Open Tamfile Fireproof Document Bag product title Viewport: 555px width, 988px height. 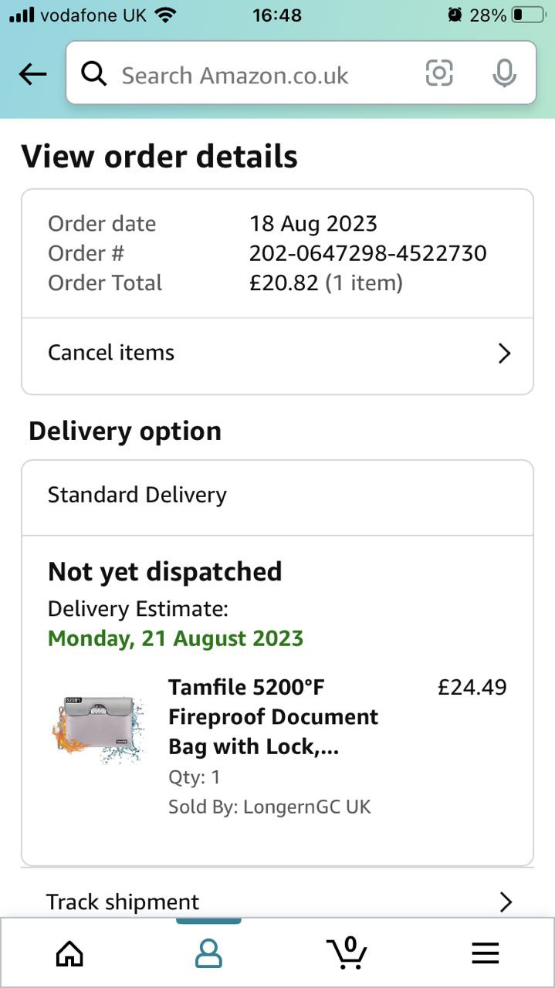pyautogui.click(x=273, y=716)
